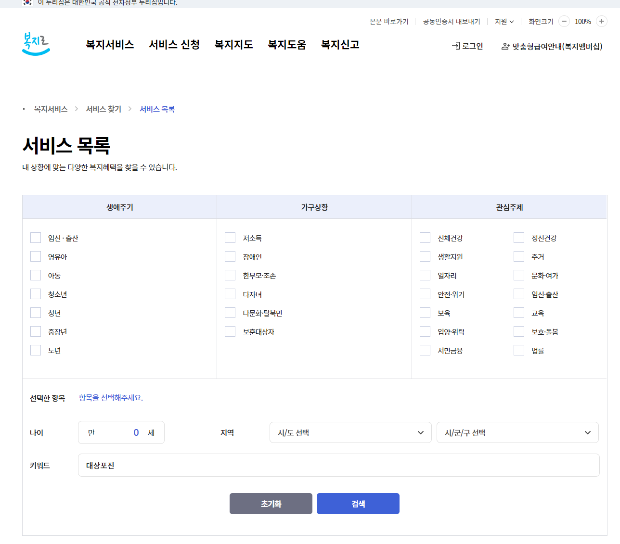This screenshot has width=620, height=544.
Task: Enable the 다문화·탈북민 checkbox
Action: pos(230,312)
